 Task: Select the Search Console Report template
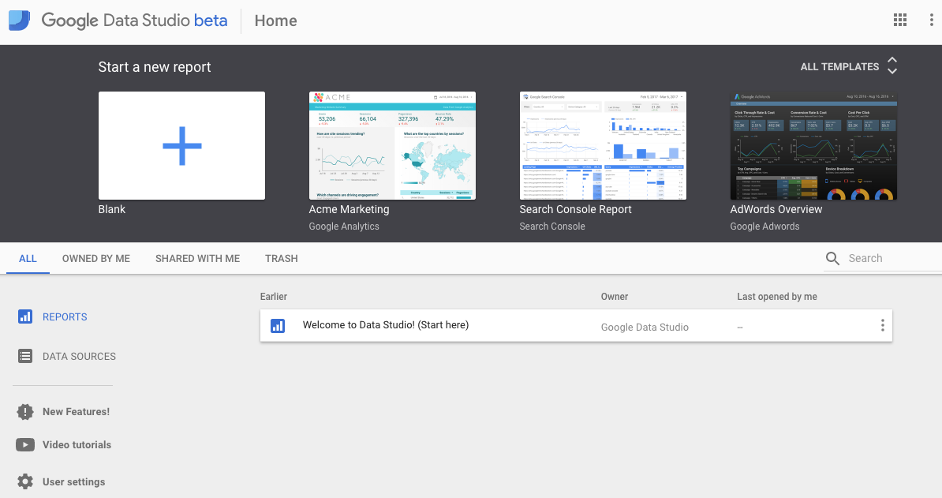[x=603, y=146]
